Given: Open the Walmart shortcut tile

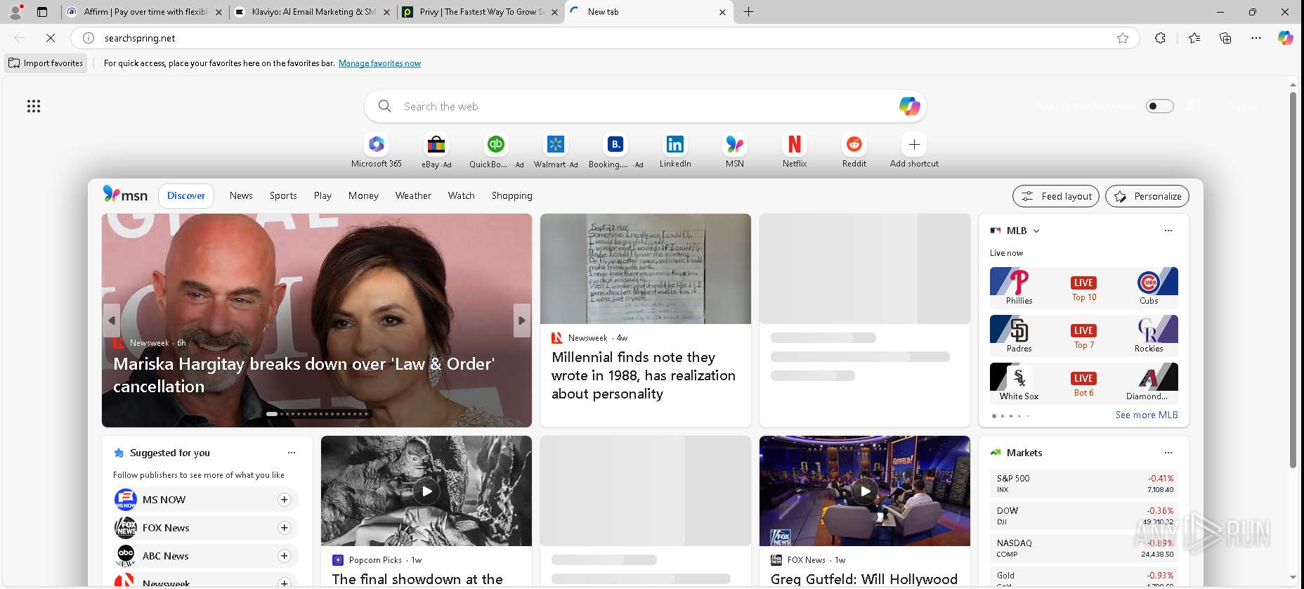Looking at the screenshot, I should (x=556, y=150).
